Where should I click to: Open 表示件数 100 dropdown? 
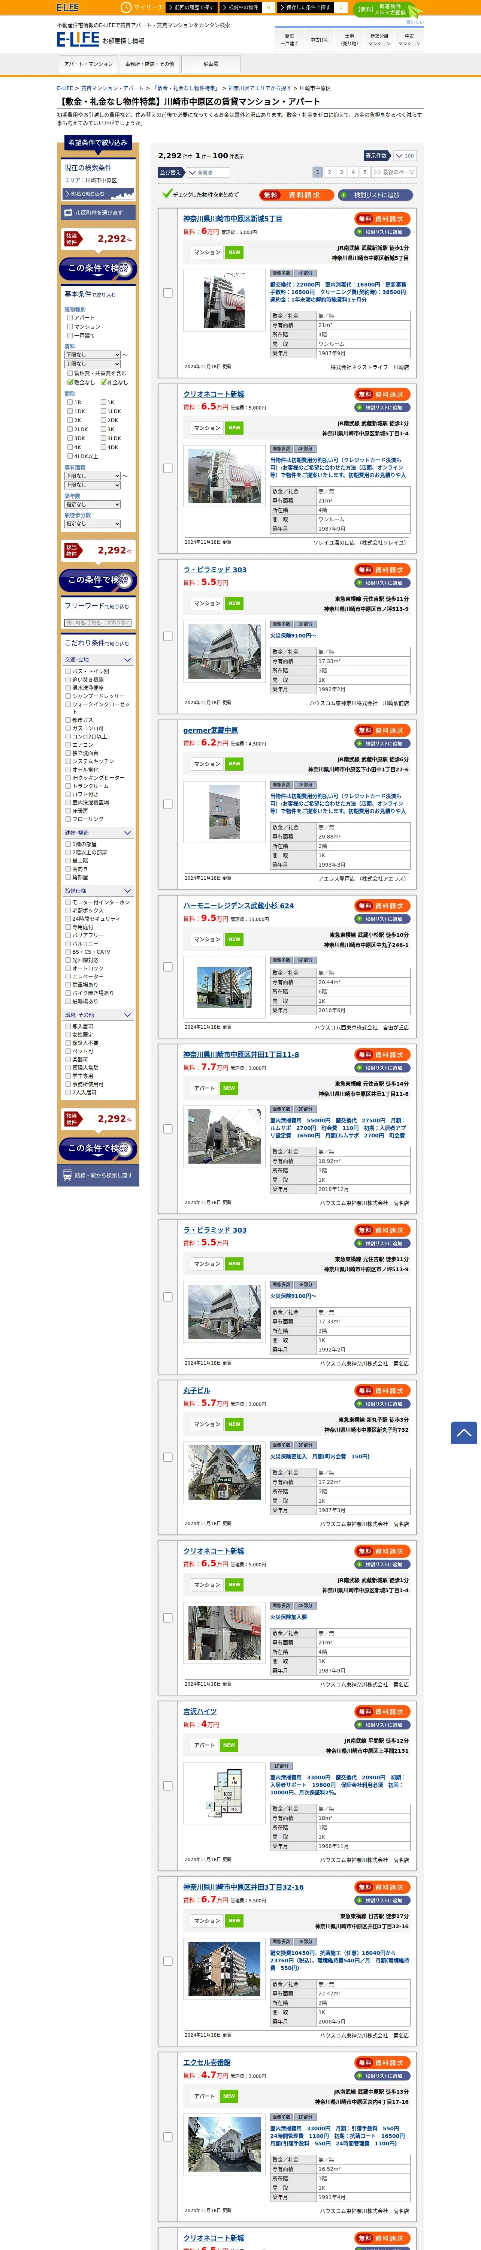pos(404,156)
